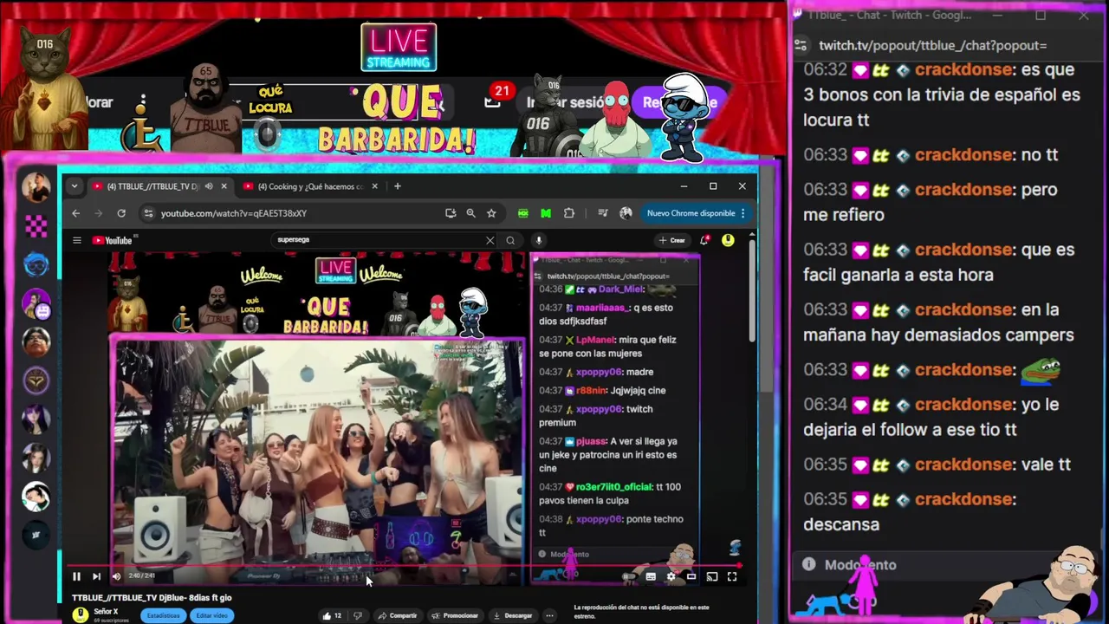Open Señor X channel avatar
The image size is (1109, 624).
point(81,615)
